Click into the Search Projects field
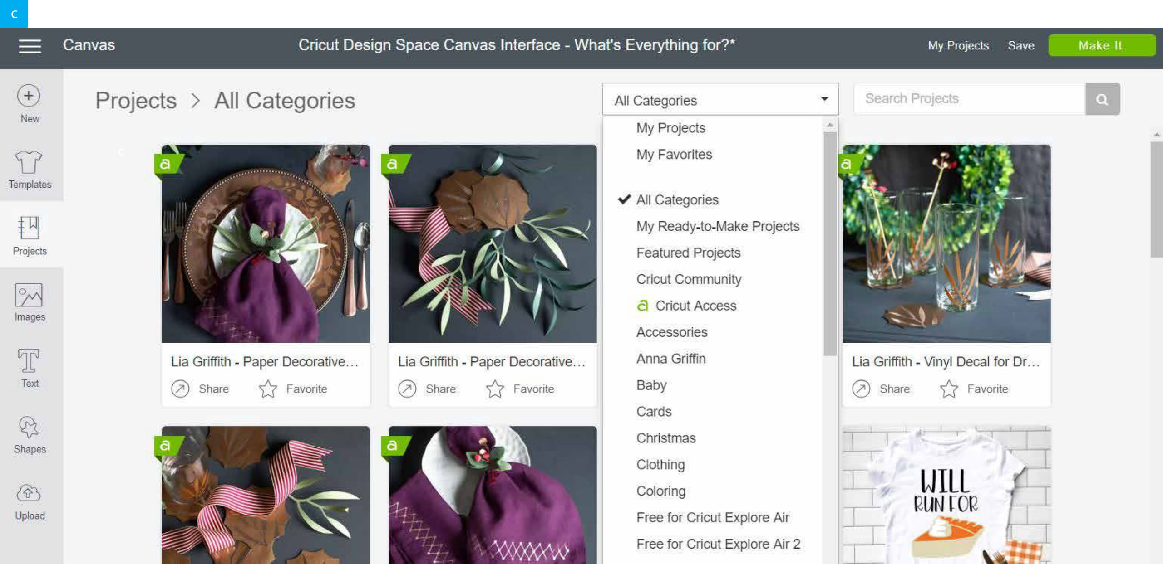 (970, 99)
